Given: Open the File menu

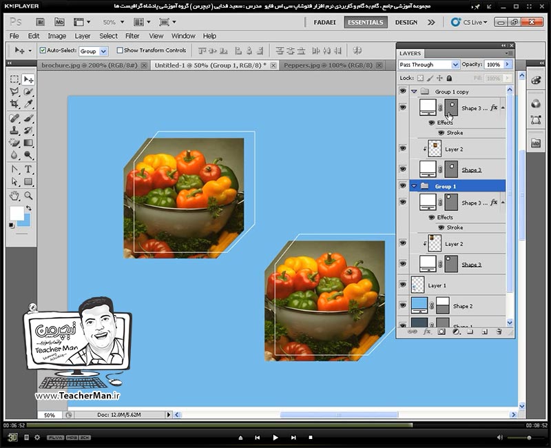Looking at the screenshot, I should coord(14,36).
